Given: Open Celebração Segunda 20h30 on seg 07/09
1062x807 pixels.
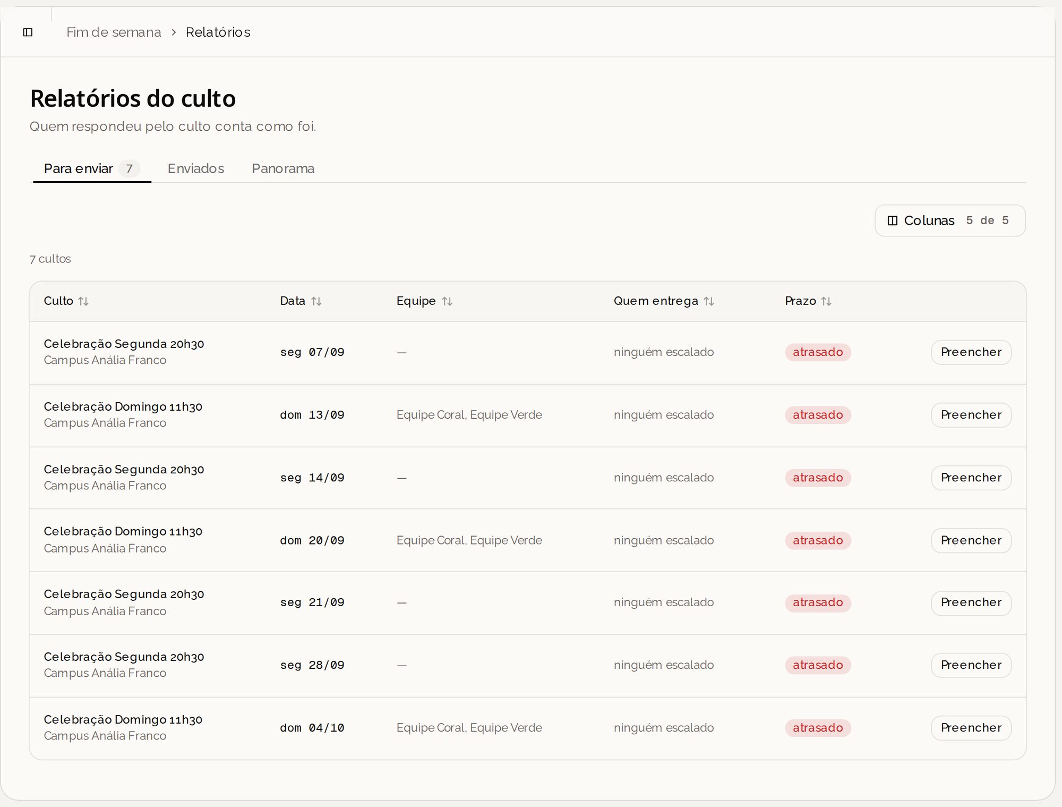Looking at the screenshot, I should pos(124,344).
